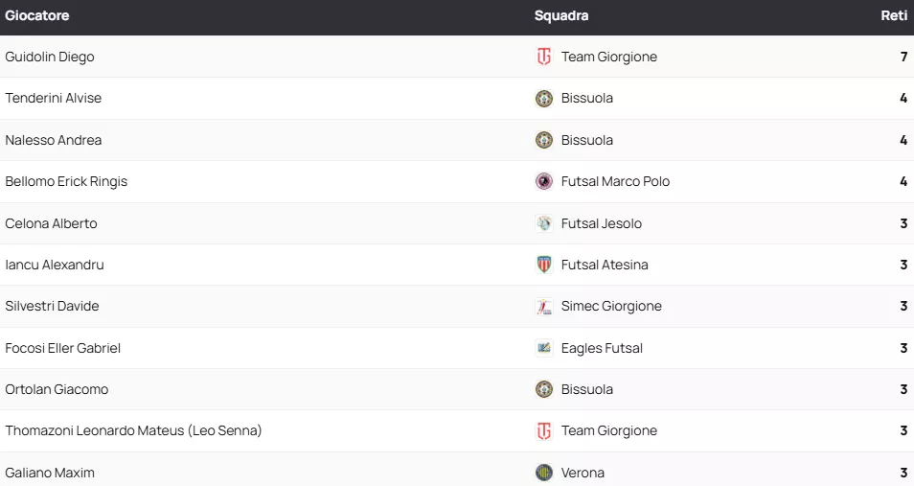
Task: Click Bissuola crest in Ortolan Giacomo row
Action: pos(544,389)
